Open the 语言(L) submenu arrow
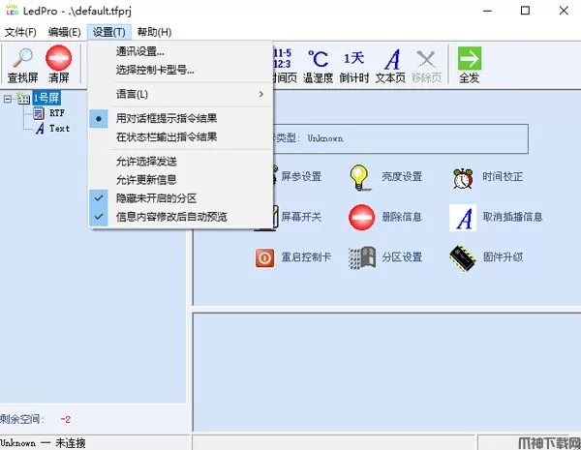581x450 pixels. (260, 94)
